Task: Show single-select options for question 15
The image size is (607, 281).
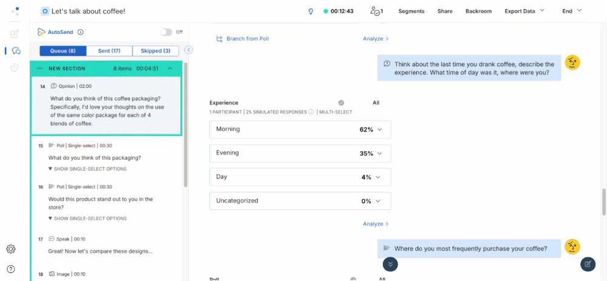Action: [x=87, y=169]
